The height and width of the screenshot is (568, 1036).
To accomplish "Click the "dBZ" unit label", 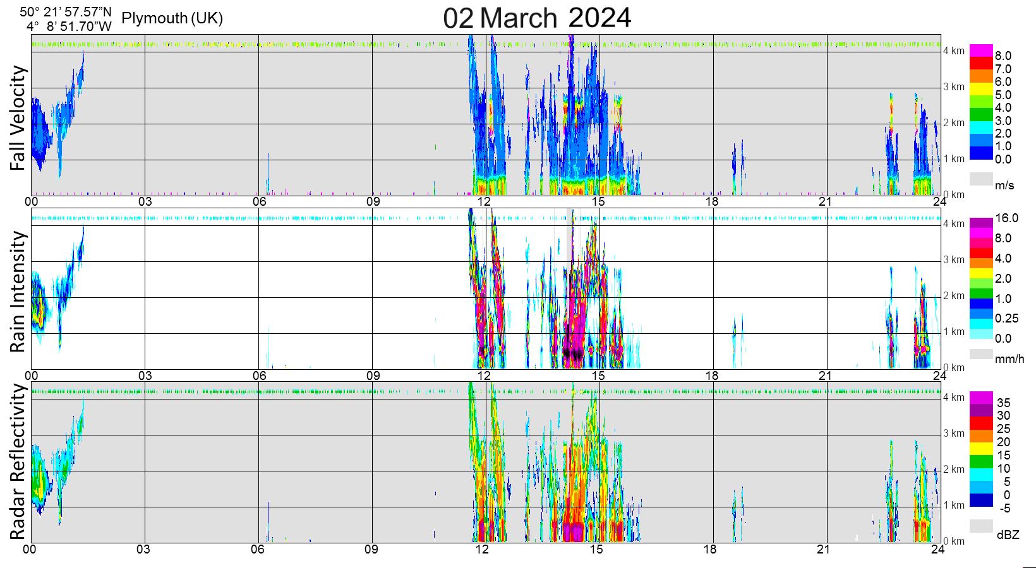I will pos(1008,535).
